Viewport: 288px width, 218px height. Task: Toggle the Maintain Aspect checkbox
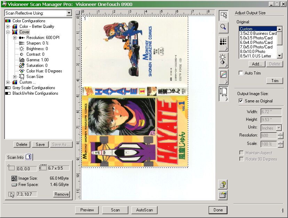tap(241, 153)
